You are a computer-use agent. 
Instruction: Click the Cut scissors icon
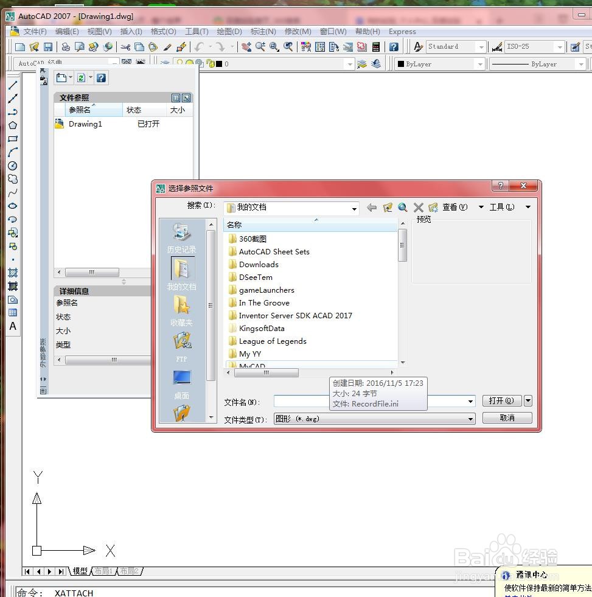click(125, 47)
